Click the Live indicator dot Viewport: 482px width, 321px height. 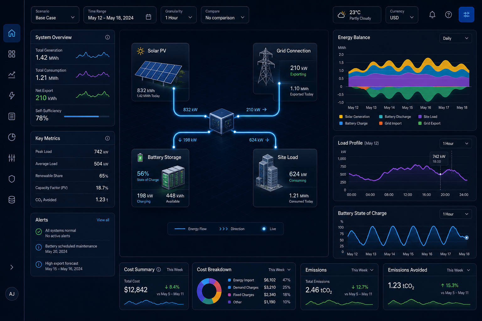coord(264,229)
